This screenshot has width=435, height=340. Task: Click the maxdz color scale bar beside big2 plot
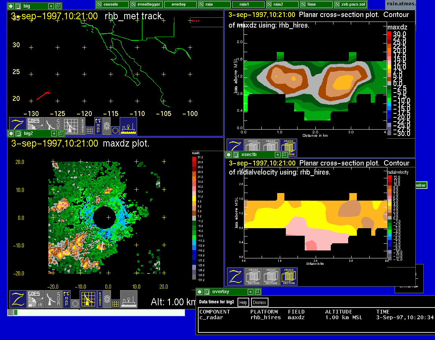pyautogui.click(x=194, y=217)
